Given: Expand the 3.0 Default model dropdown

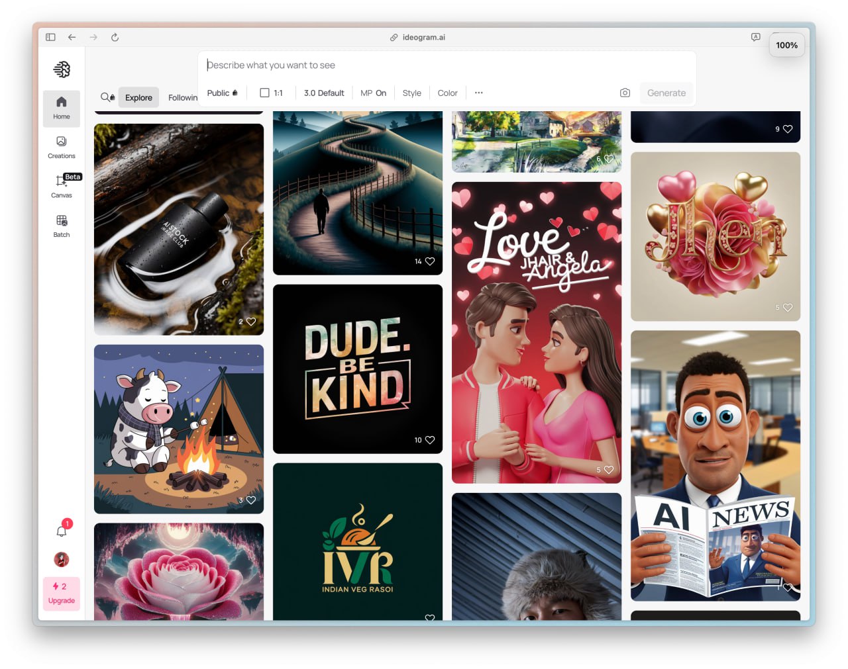Looking at the screenshot, I should [x=324, y=93].
